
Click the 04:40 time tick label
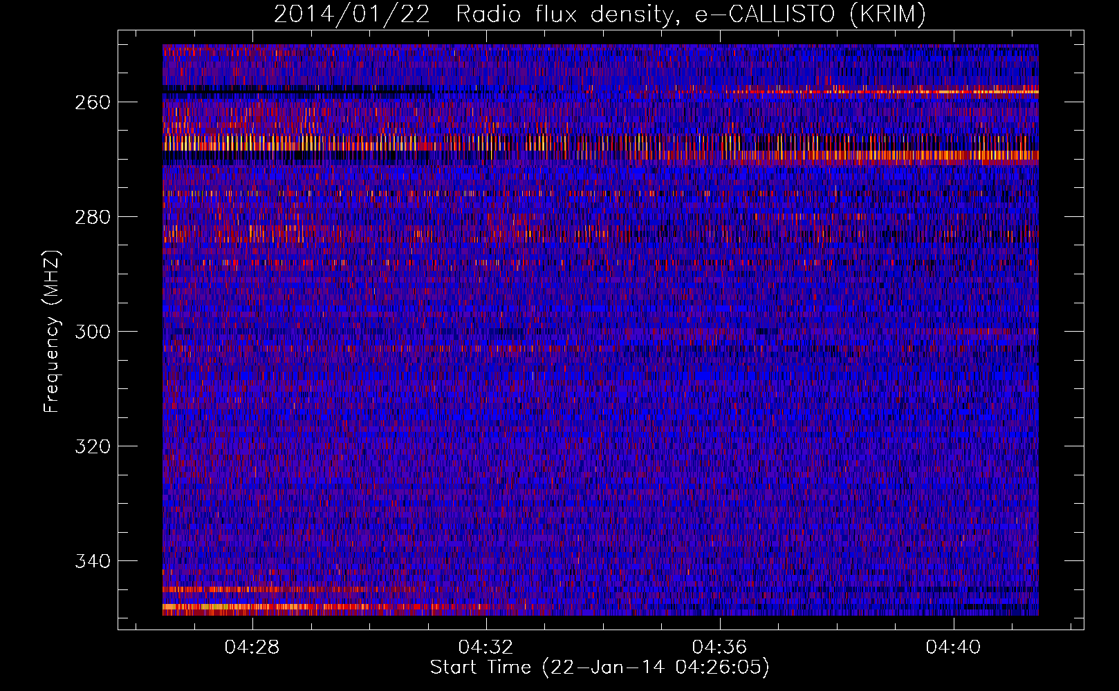(954, 647)
